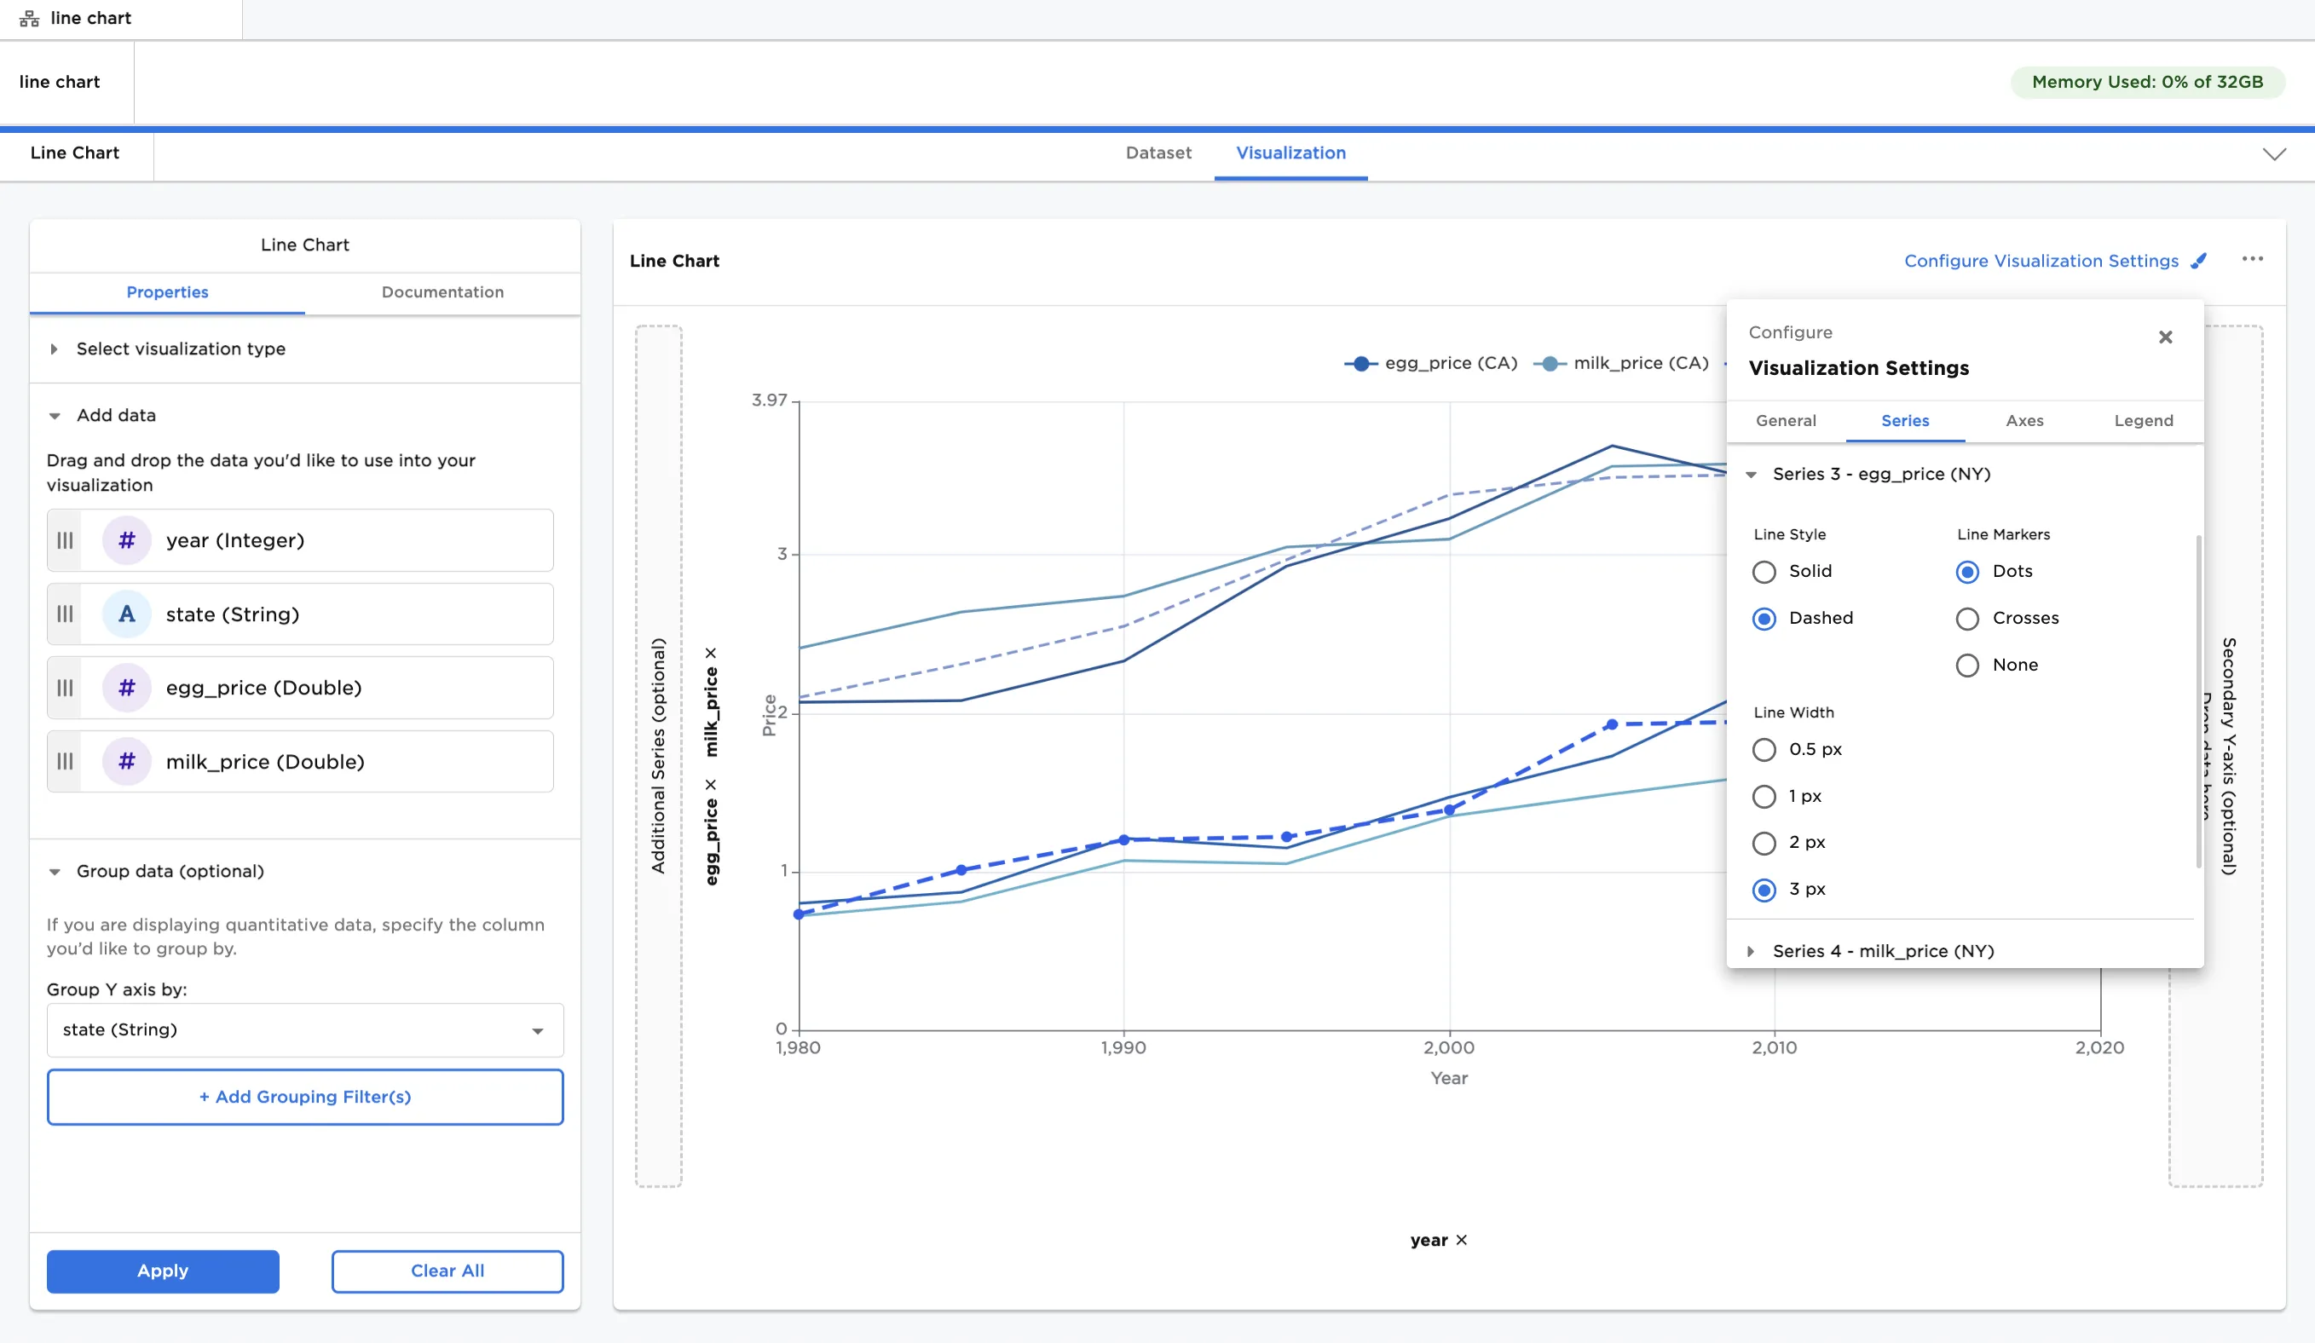Image resolution: width=2315 pixels, height=1343 pixels.
Task: Open the Axes settings tab
Action: click(x=2024, y=421)
